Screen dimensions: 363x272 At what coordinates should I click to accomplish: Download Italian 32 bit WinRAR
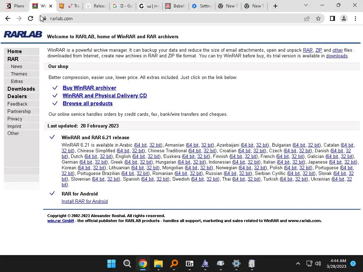pos(298,162)
